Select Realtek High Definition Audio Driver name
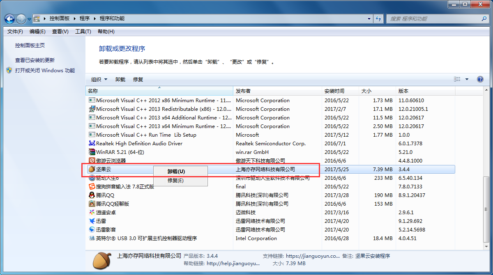 point(139,143)
